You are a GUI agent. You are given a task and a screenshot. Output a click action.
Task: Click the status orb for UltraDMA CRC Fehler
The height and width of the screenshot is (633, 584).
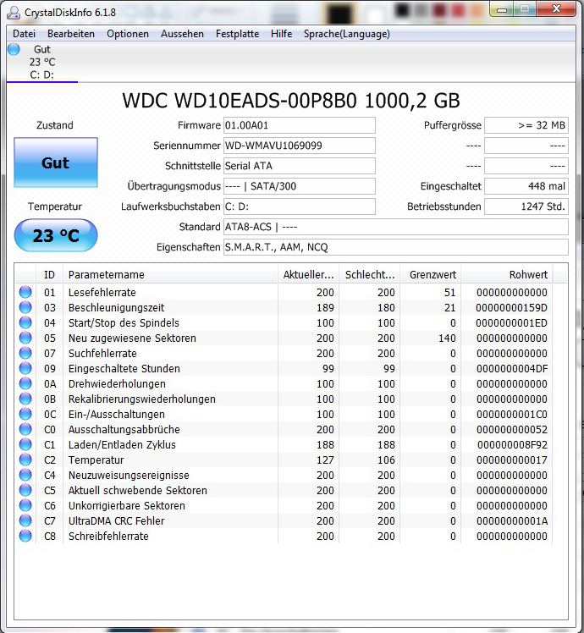(25, 520)
